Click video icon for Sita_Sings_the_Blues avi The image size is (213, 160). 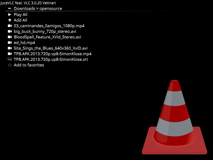(10, 48)
